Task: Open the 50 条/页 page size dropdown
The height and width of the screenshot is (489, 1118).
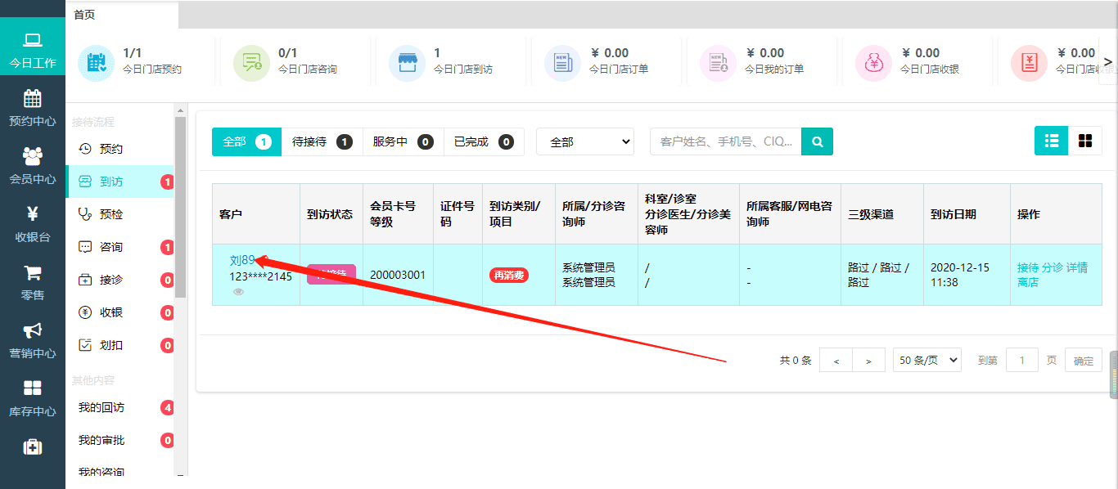Action: pyautogui.click(x=926, y=361)
